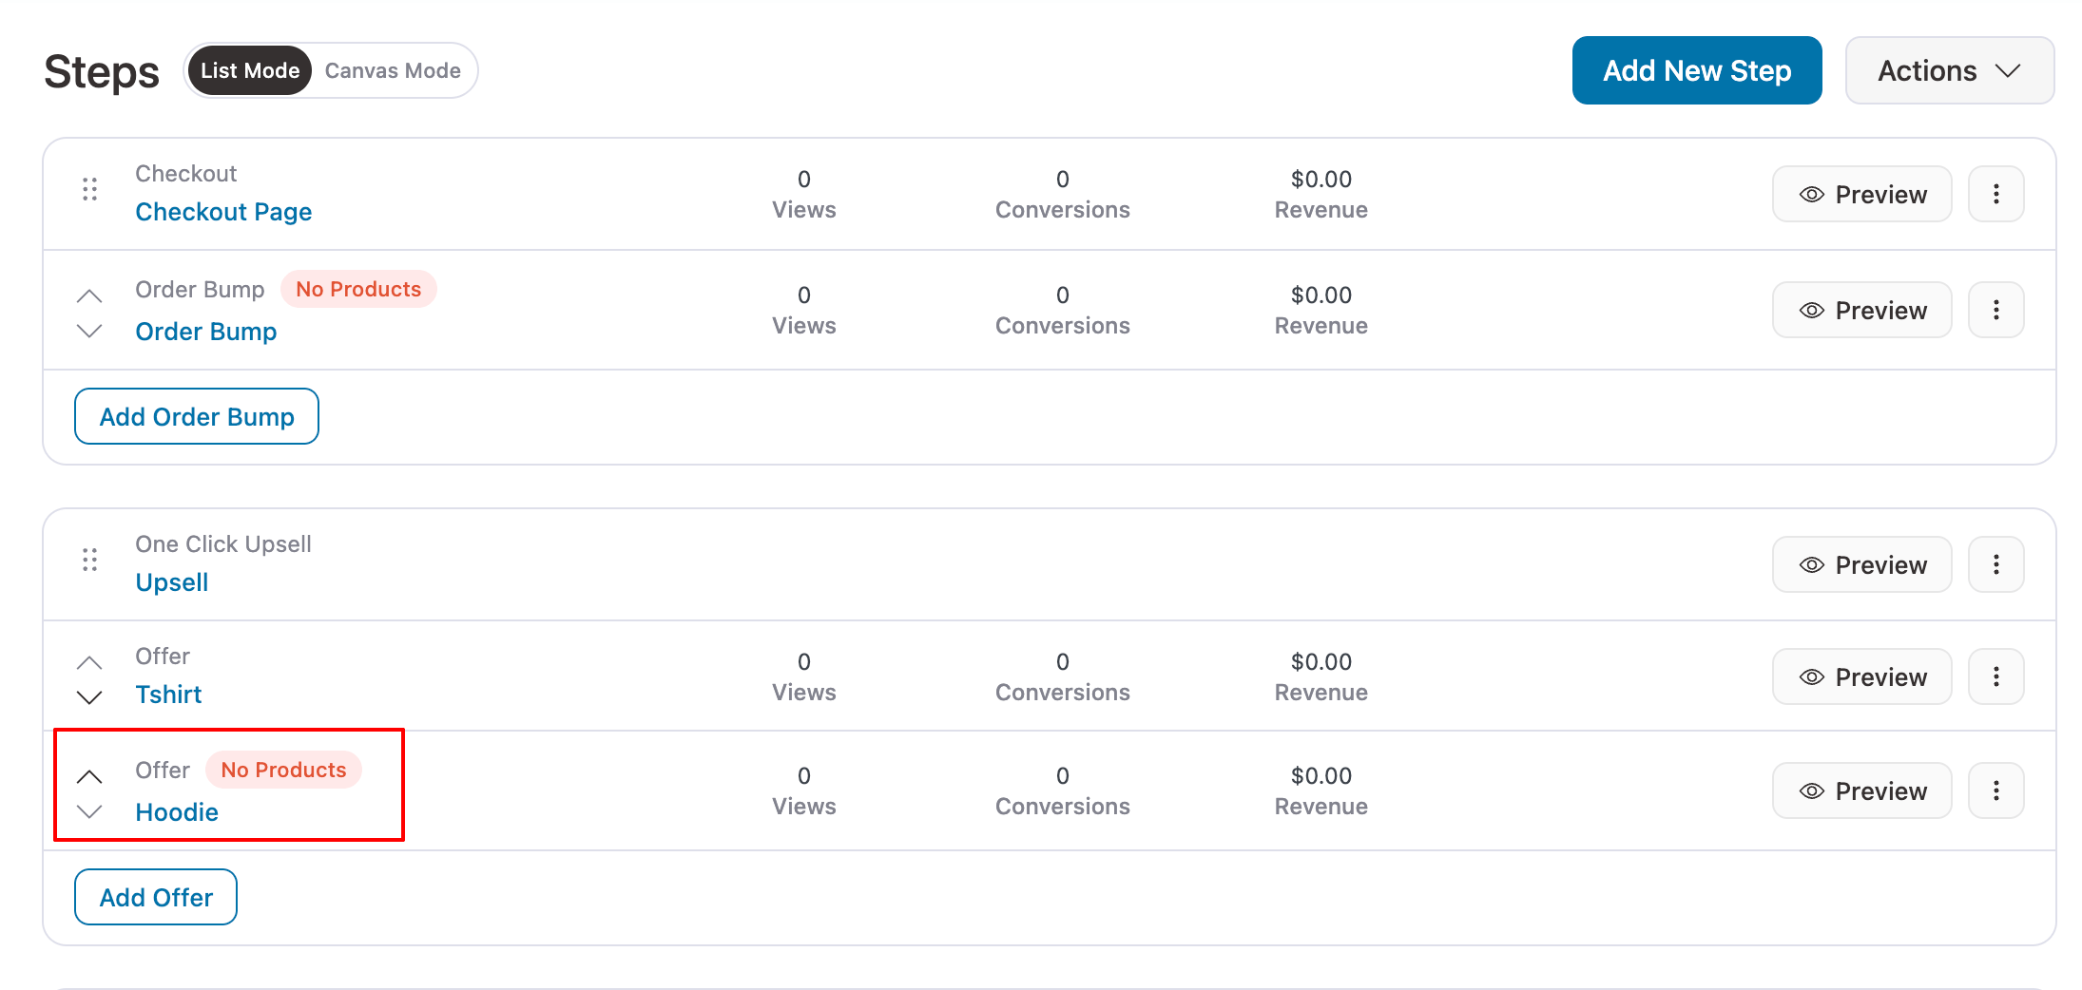Open the Tshirt offer link
The height and width of the screenshot is (990, 2082).
click(x=168, y=695)
